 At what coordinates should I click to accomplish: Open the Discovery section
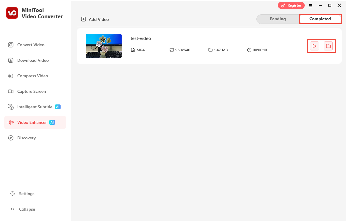tap(27, 138)
